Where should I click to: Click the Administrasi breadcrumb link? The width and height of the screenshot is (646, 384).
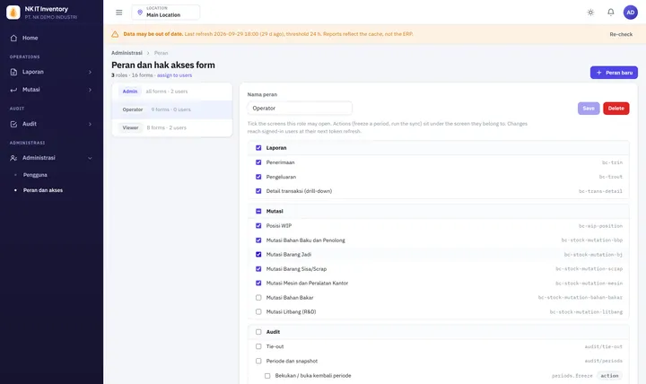pos(127,53)
